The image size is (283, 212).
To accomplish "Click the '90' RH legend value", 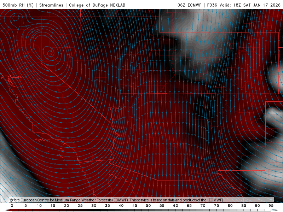I will point(258,206).
